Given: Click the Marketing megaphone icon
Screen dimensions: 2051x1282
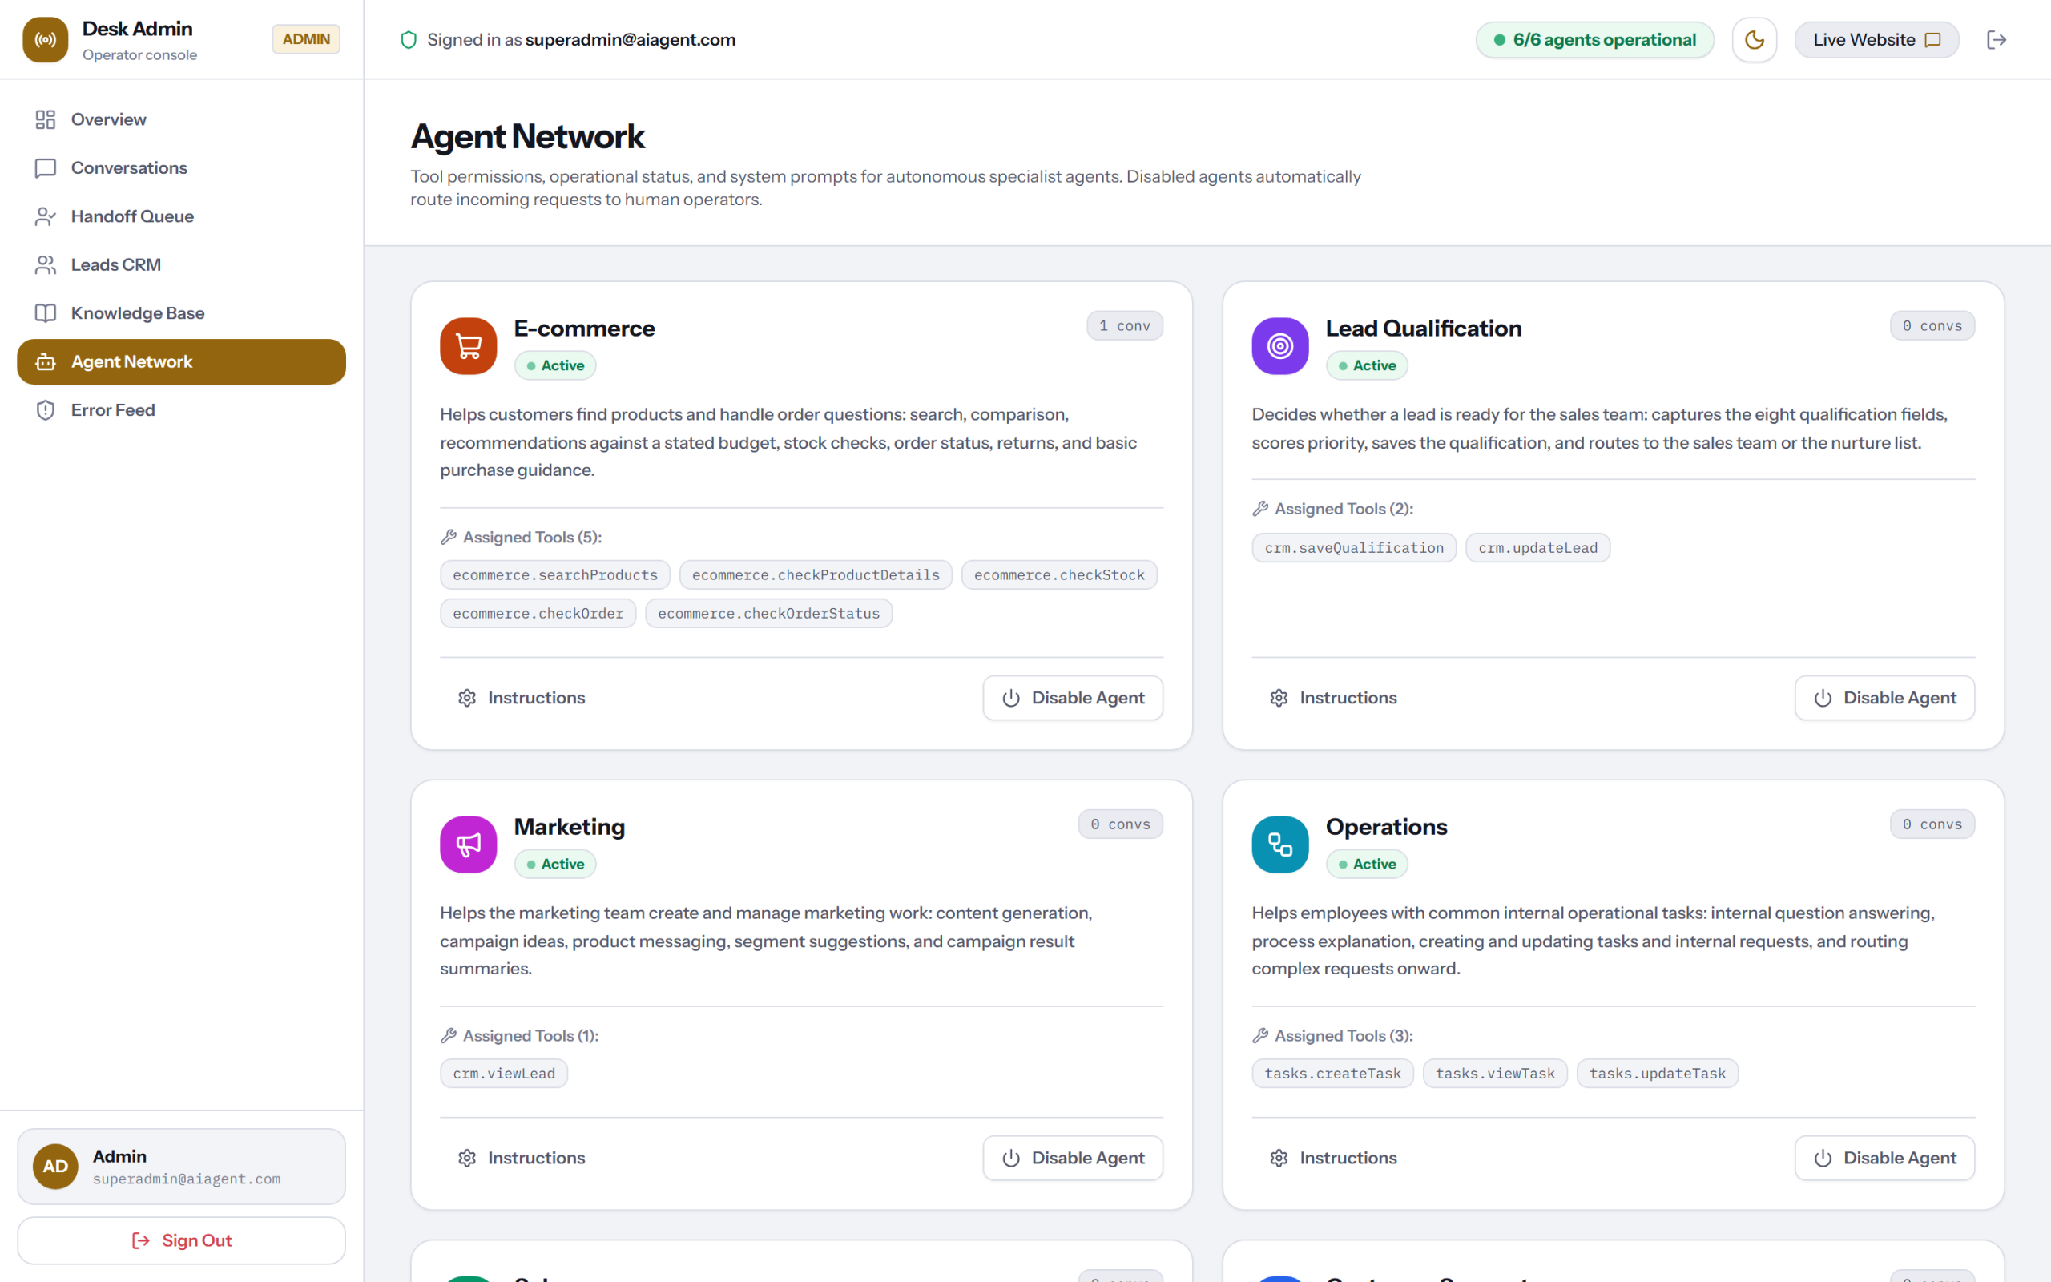Looking at the screenshot, I should tap(468, 845).
